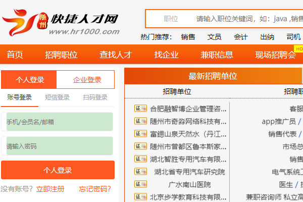303x202 pixels.
Task: Open 查找人才 navigation item
Action: [116, 55]
